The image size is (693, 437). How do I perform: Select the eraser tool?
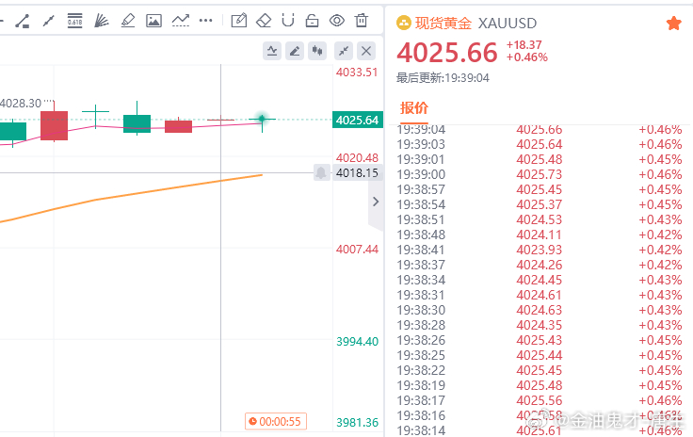pos(264,21)
